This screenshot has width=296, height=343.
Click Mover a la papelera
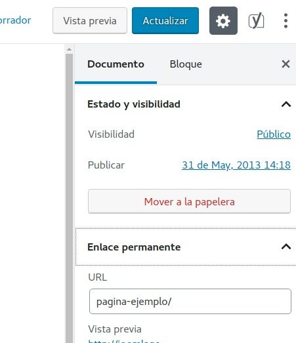(190, 201)
